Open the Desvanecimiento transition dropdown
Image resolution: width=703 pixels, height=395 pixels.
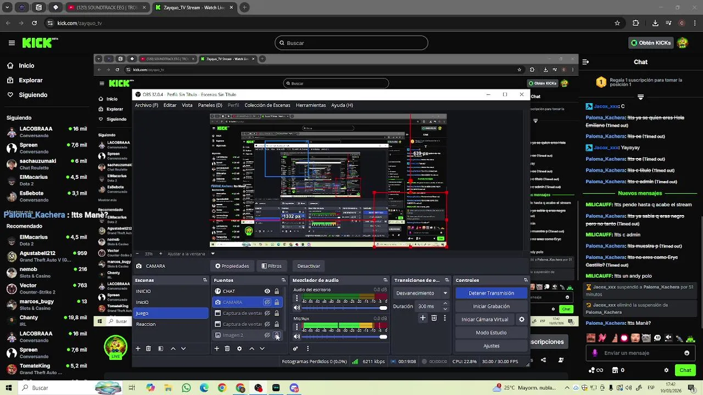(422, 293)
